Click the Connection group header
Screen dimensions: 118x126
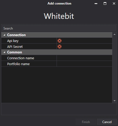click(x=57, y=35)
